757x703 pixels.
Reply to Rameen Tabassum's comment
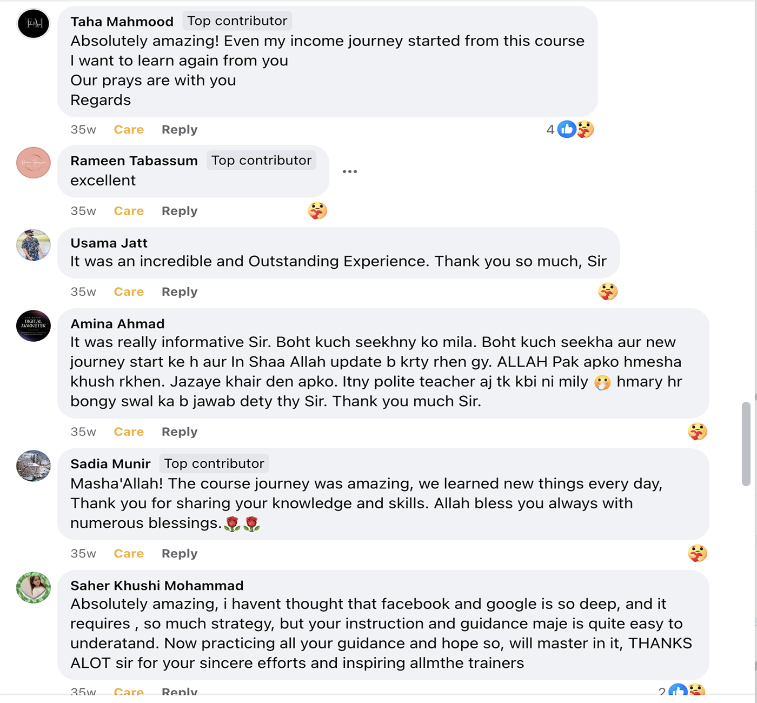click(x=180, y=211)
